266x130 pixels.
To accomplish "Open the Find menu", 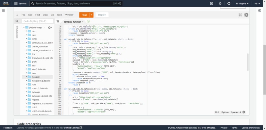I will 38,15.
